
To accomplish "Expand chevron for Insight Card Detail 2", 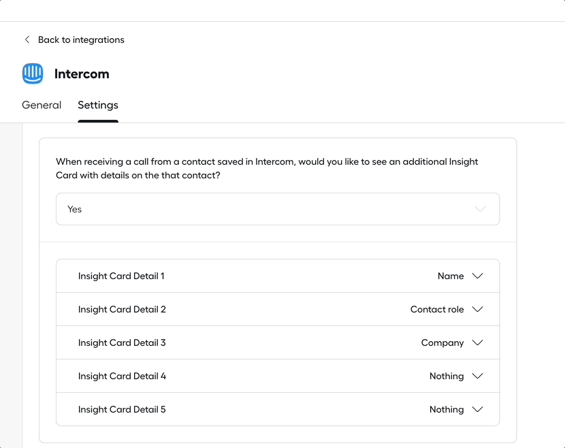I will pos(477,309).
